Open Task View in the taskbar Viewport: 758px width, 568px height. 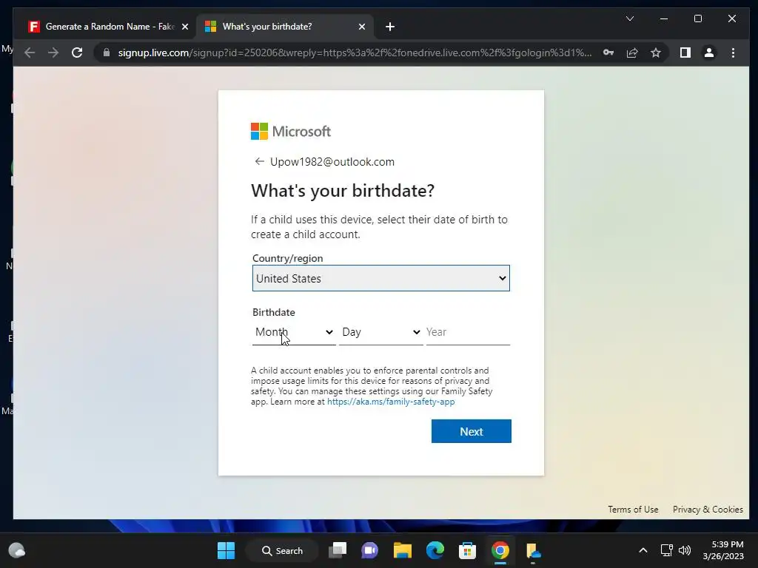coord(338,550)
